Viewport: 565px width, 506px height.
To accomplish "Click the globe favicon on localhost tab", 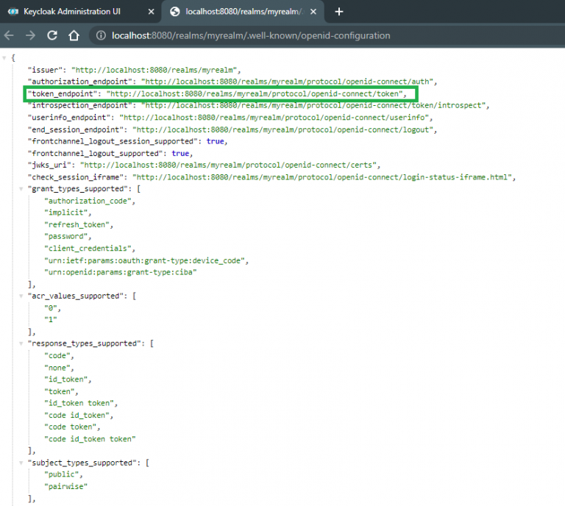I will (x=175, y=12).
